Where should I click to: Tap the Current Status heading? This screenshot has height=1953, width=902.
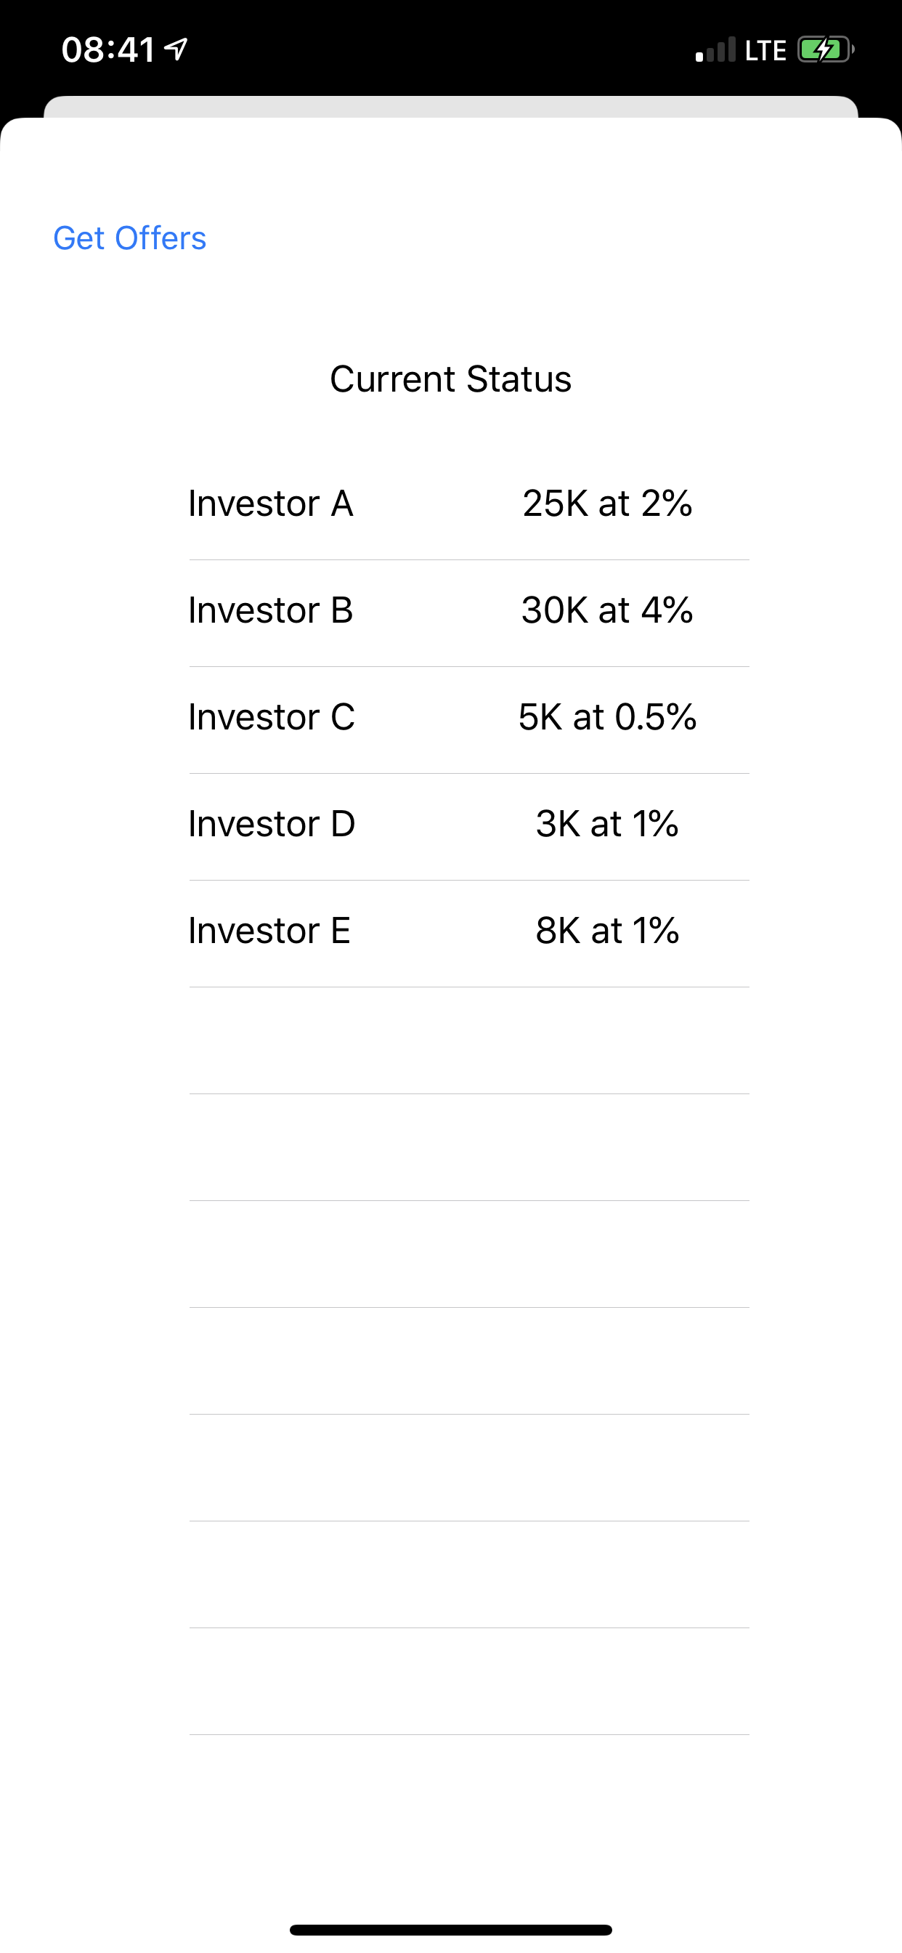tap(451, 379)
